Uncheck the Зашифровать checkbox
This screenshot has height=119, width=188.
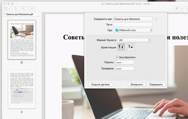point(117,57)
